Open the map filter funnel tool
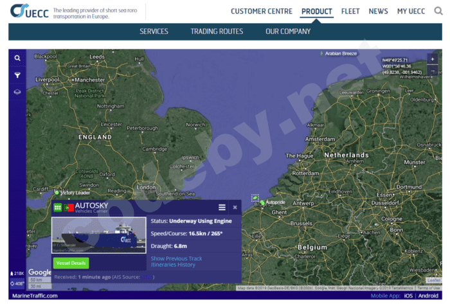Image resolution: width=450 pixels, height=304 pixels. coord(17,75)
